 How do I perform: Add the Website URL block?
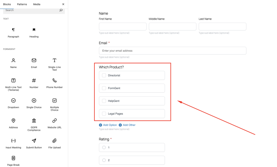pos(54,124)
